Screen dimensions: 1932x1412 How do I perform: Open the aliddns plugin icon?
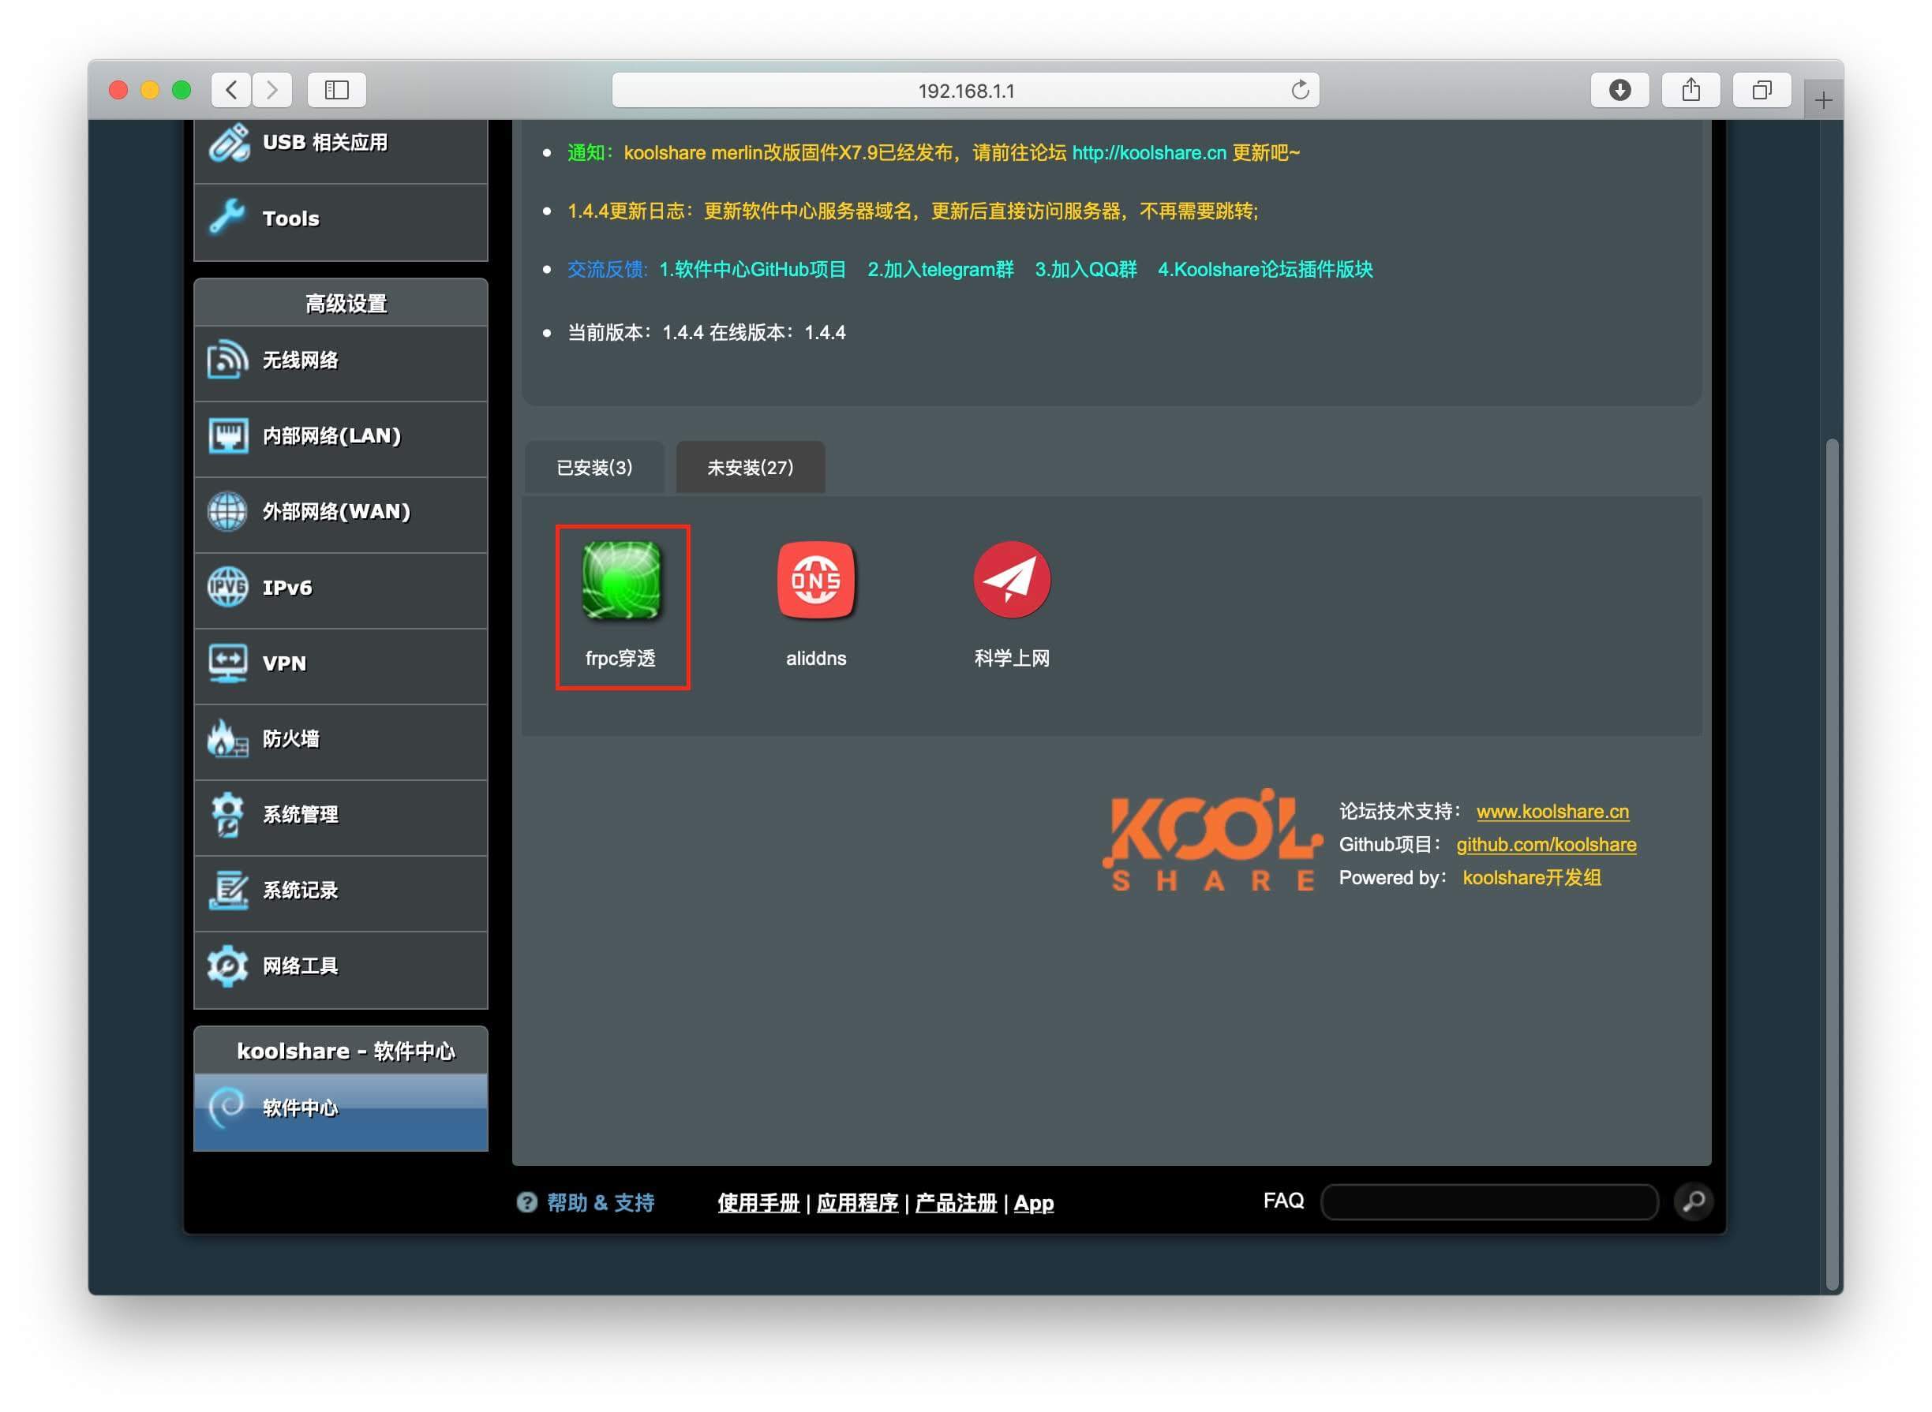[x=816, y=581]
